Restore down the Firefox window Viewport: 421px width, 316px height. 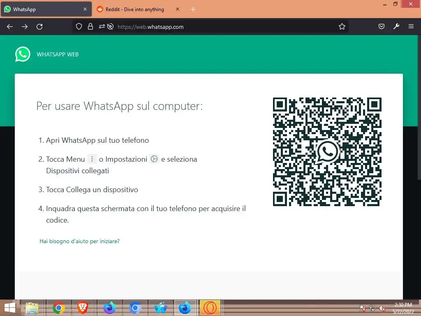[x=395, y=4]
